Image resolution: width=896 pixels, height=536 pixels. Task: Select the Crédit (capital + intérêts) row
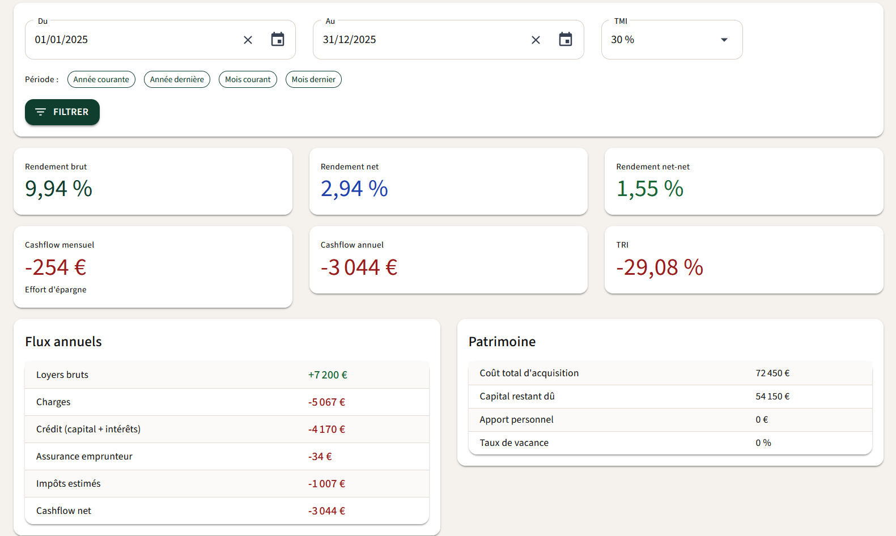tap(227, 429)
